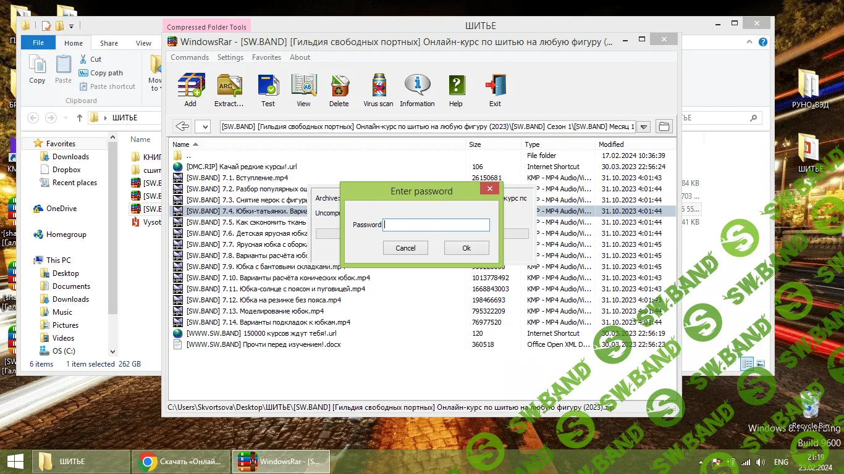The image size is (844, 474).
Task: Focus the Password input field
Action: (x=436, y=225)
